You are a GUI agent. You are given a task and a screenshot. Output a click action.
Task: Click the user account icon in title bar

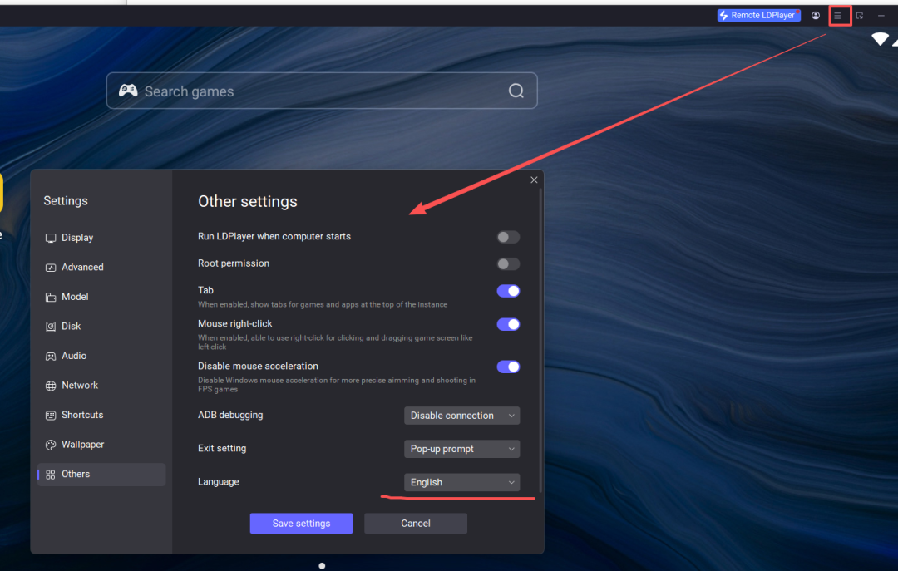[816, 16]
